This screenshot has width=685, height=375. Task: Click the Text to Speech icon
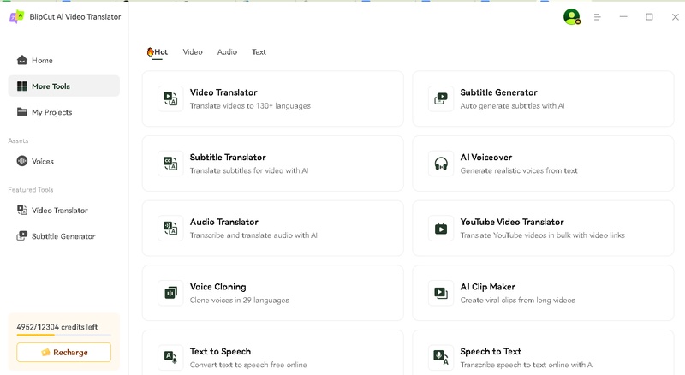tap(170, 356)
